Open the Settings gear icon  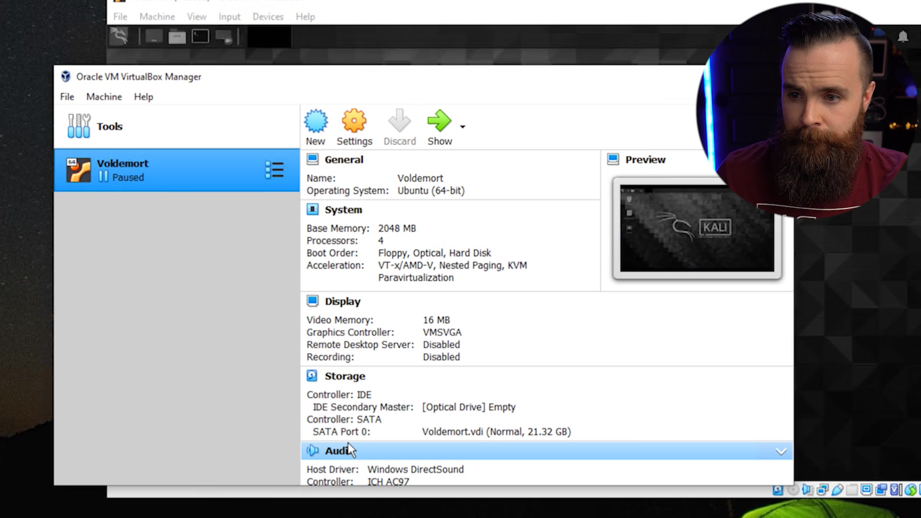pyautogui.click(x=354, y=121)
